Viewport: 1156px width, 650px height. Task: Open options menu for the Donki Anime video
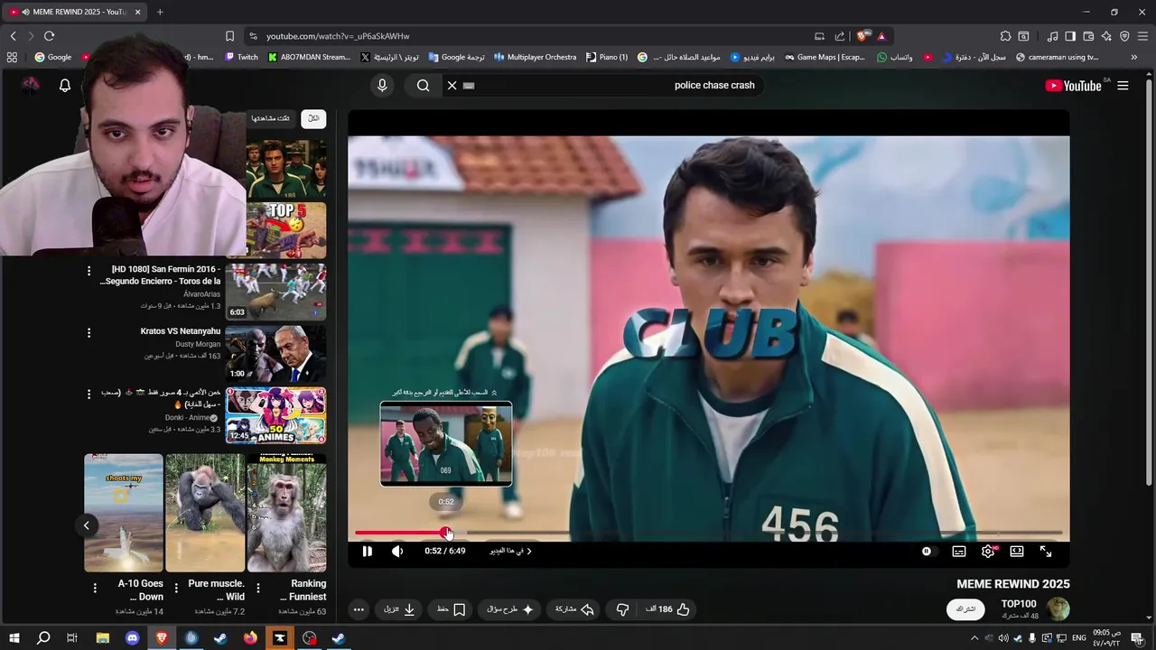tap(89, 395)
